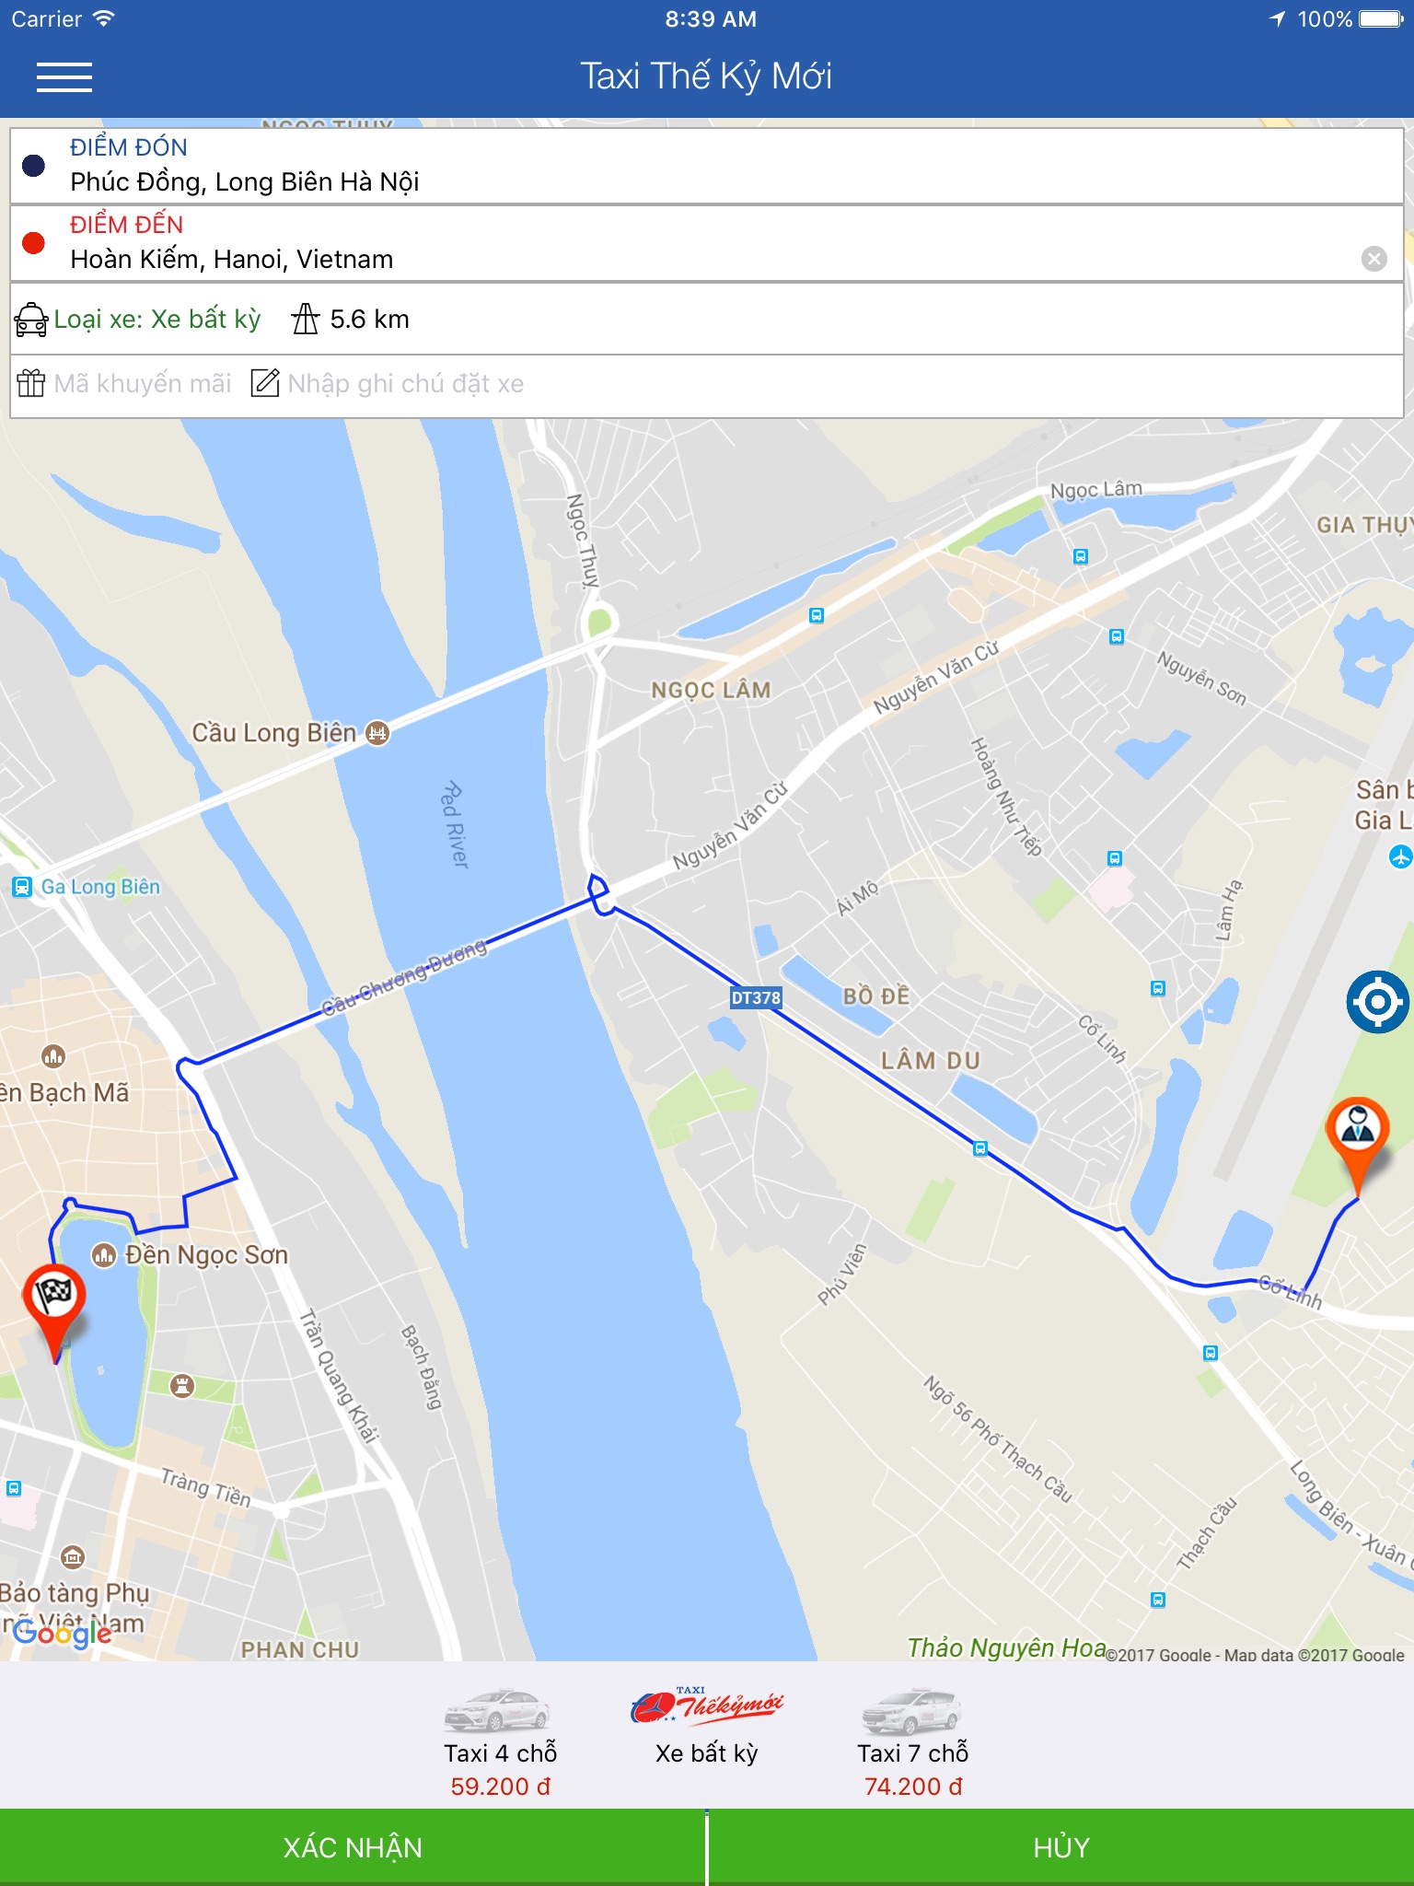The image size is (1414, 1886).
Task: Tap the Cầu Long Biên landmark icon
Action: click(377, 733)
